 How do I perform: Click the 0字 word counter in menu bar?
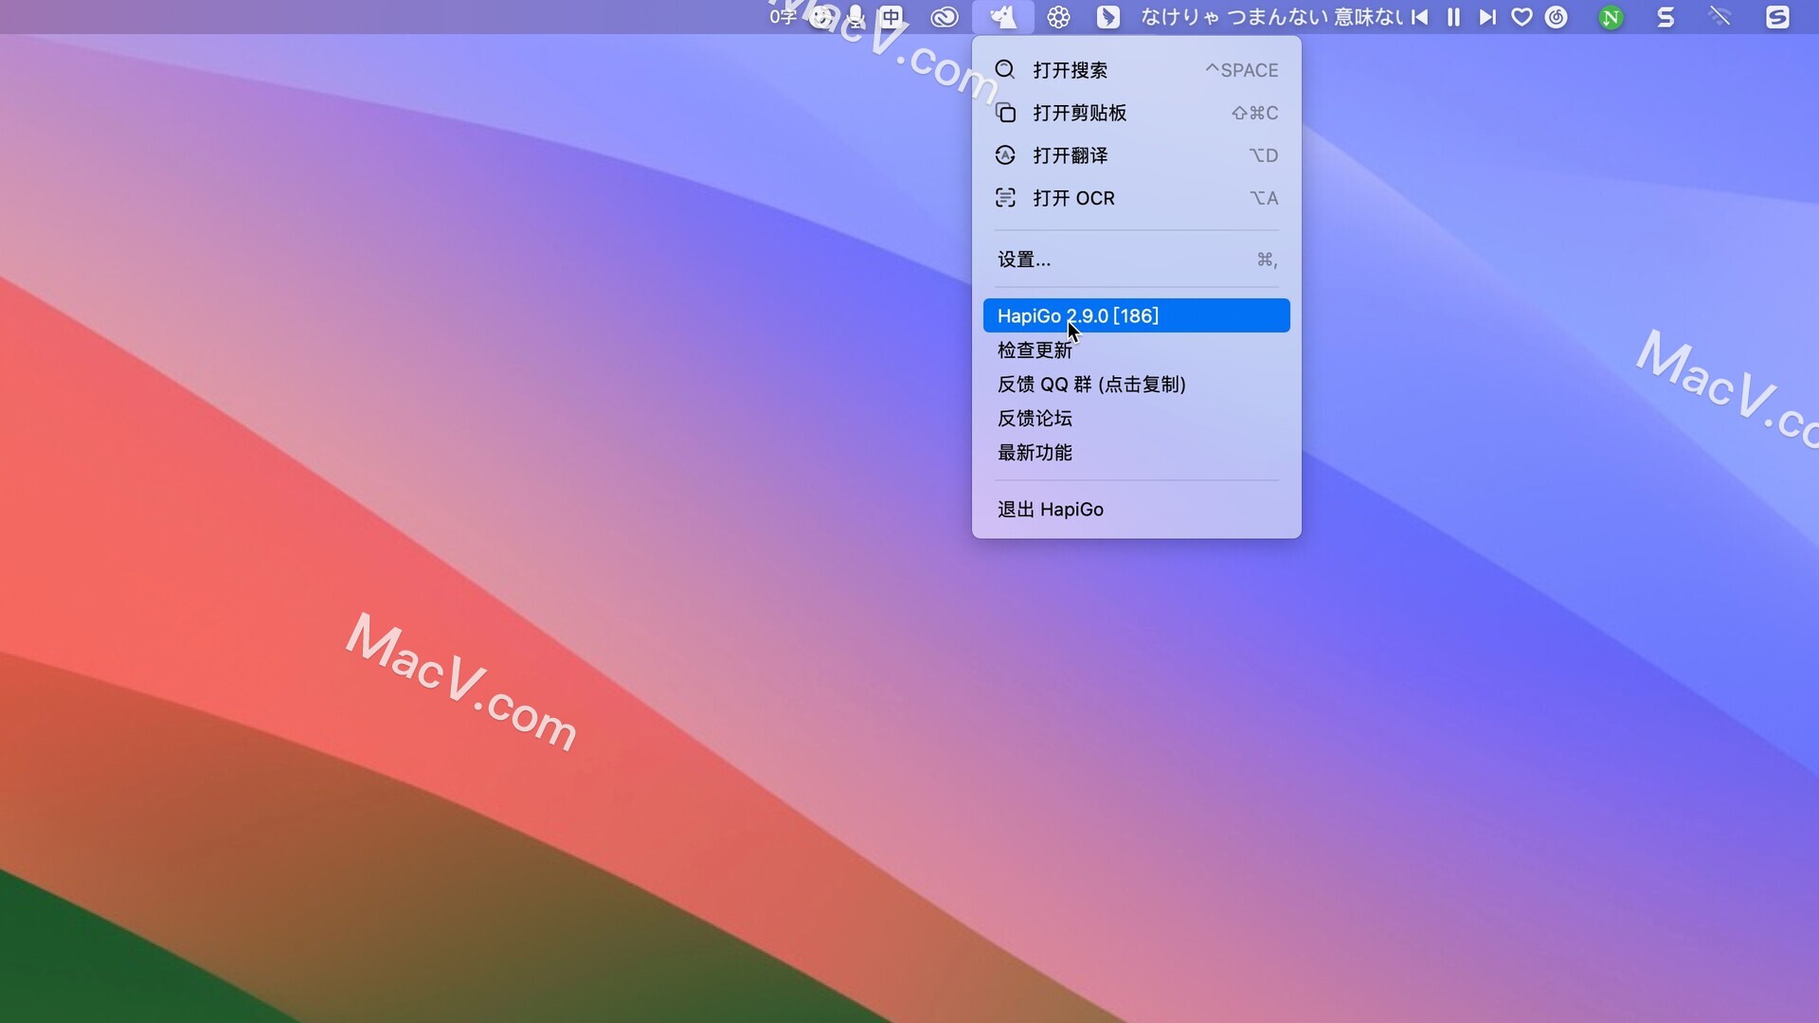click(782, 17)
